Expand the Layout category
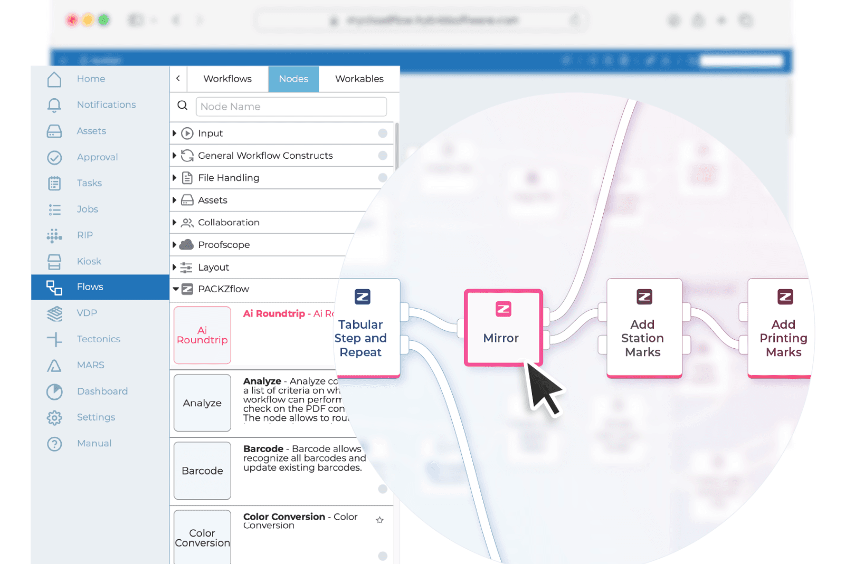 [174, 267]
